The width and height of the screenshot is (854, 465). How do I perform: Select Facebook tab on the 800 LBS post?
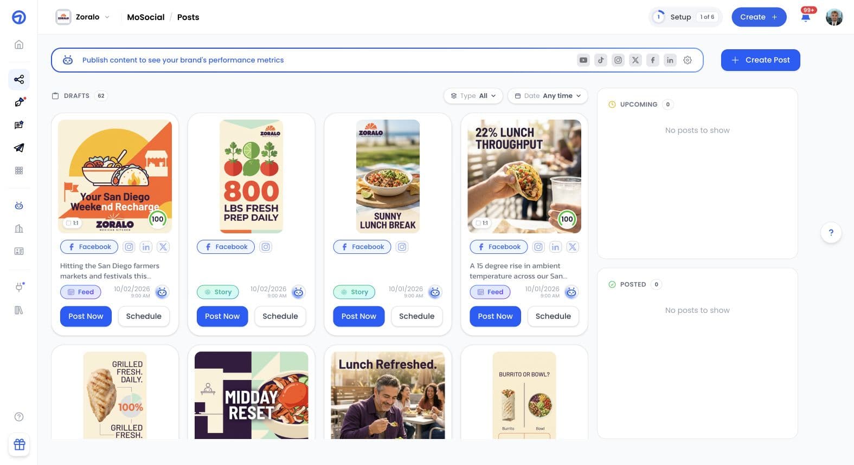point(226,247)
